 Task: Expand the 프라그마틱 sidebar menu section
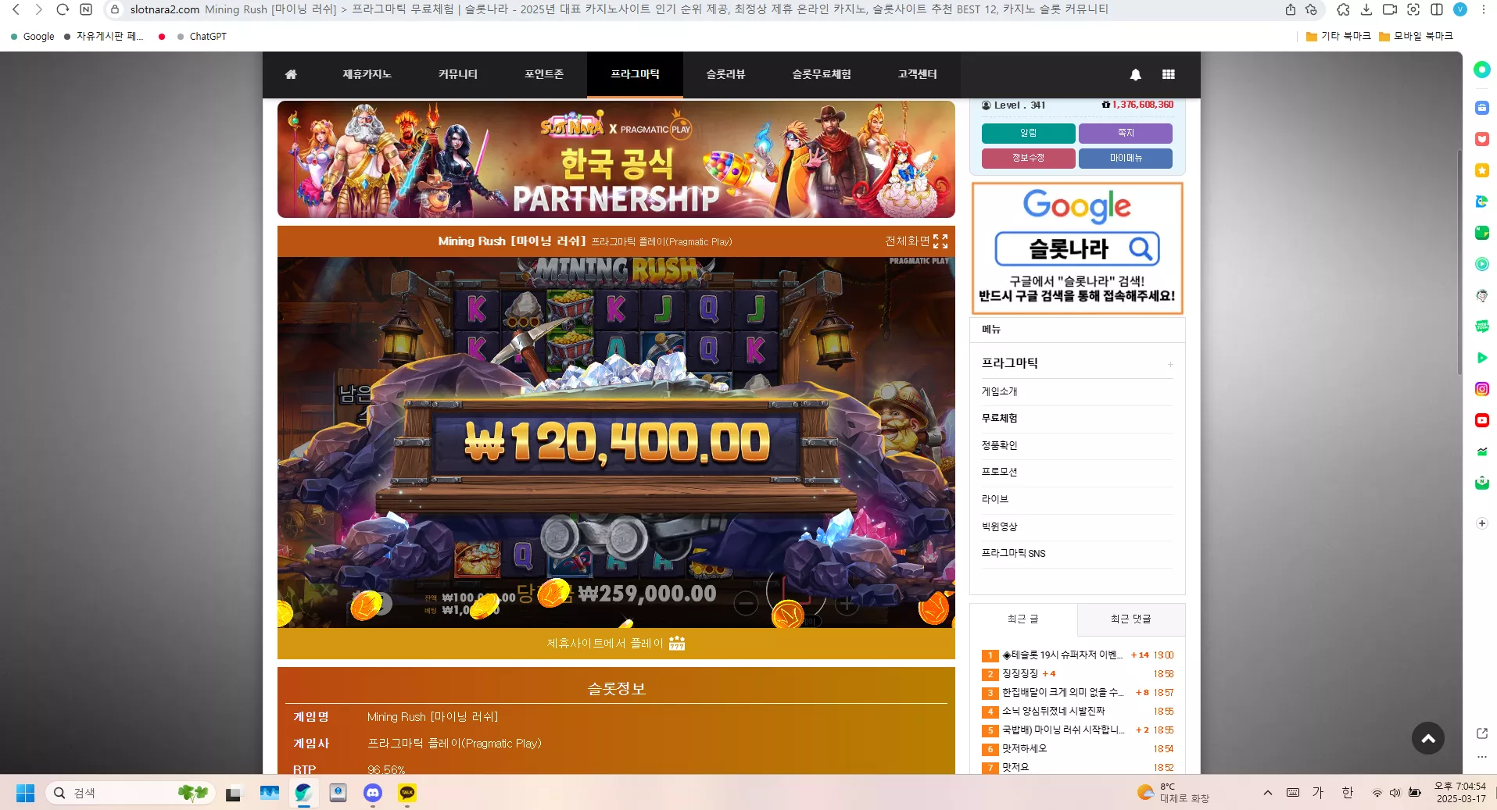click(1170, 364)
